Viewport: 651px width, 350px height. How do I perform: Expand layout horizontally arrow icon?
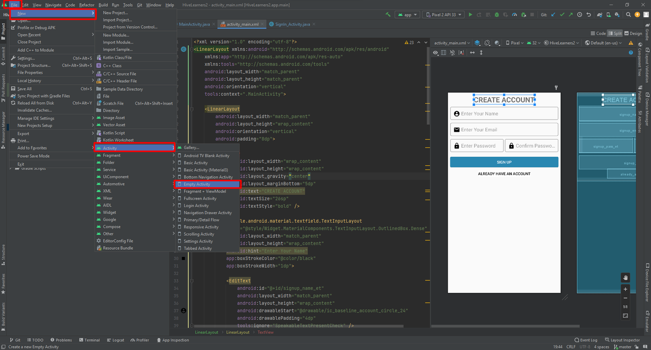point(472,52)
